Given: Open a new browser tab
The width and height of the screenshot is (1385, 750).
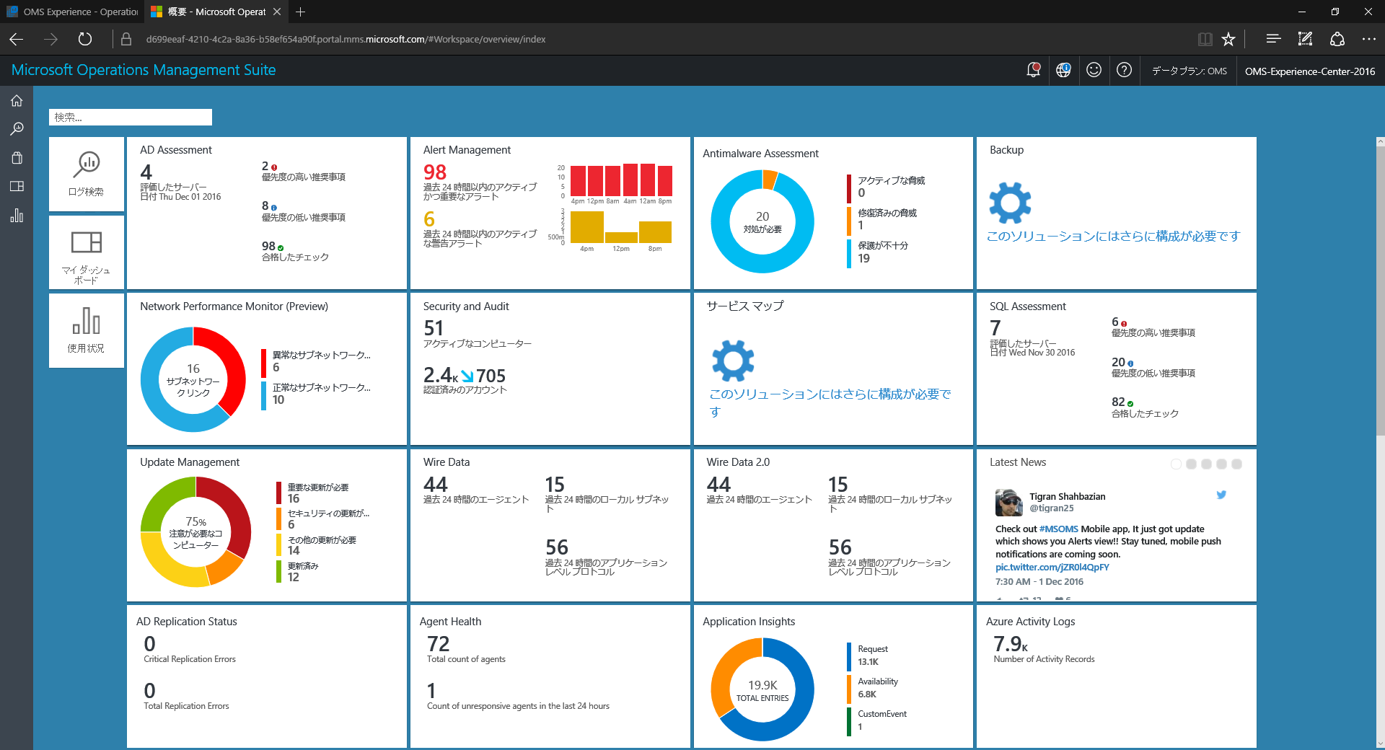Looking at the screenshot, I should (x=301, y=12).
